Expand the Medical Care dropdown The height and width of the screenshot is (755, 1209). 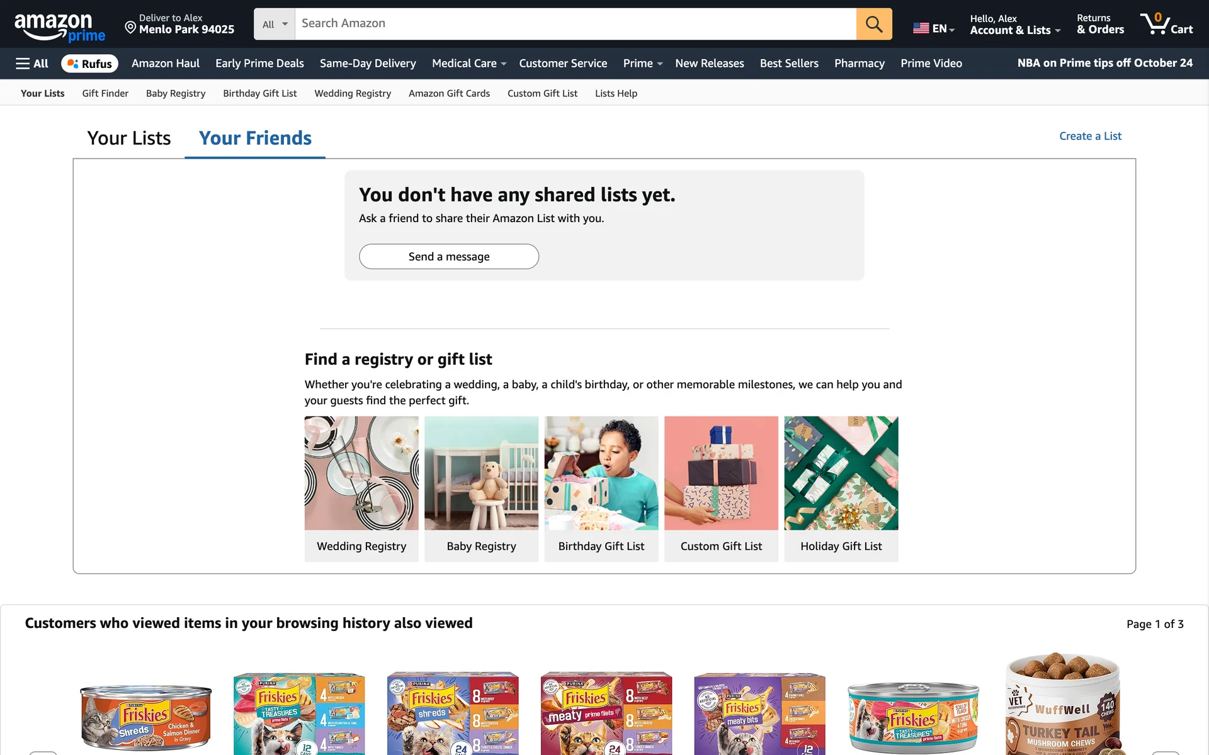[x=468, y=64]
